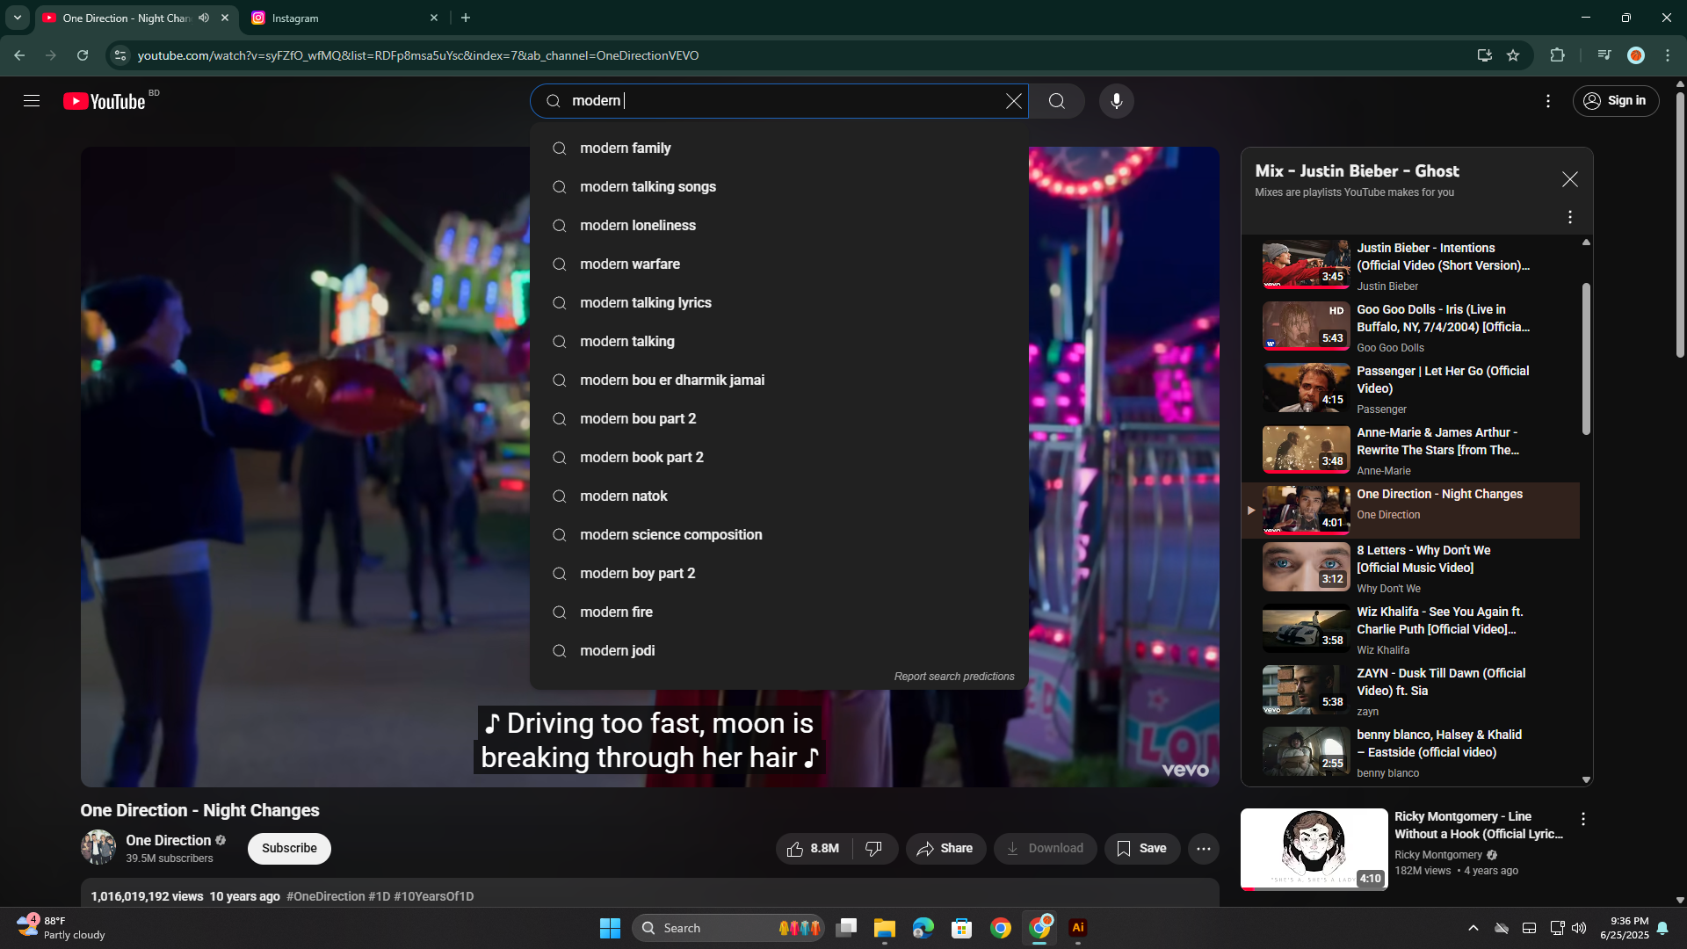Viewport: 1687px width, 949px height.
Task: Dislike the video with thumbs down
Action: pos(874,848)
